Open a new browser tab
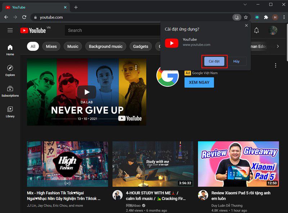 (76, 7)
